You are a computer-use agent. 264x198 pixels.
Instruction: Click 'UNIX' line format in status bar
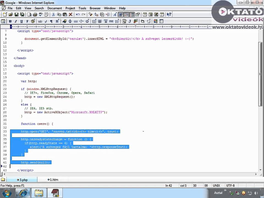click(x=216, y=186)
